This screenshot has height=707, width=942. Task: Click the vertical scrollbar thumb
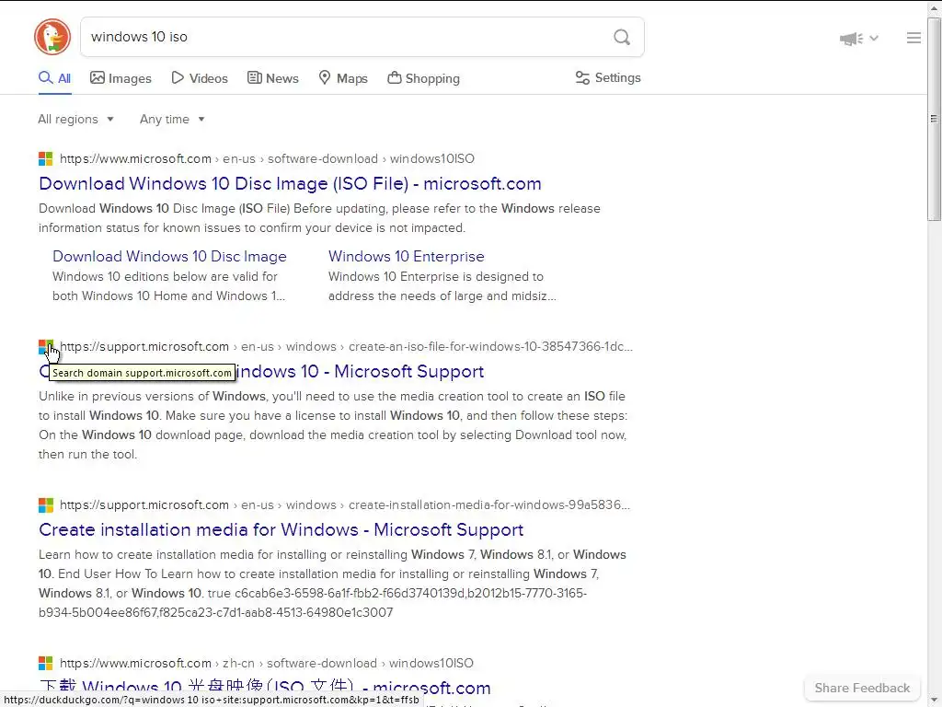935,119
